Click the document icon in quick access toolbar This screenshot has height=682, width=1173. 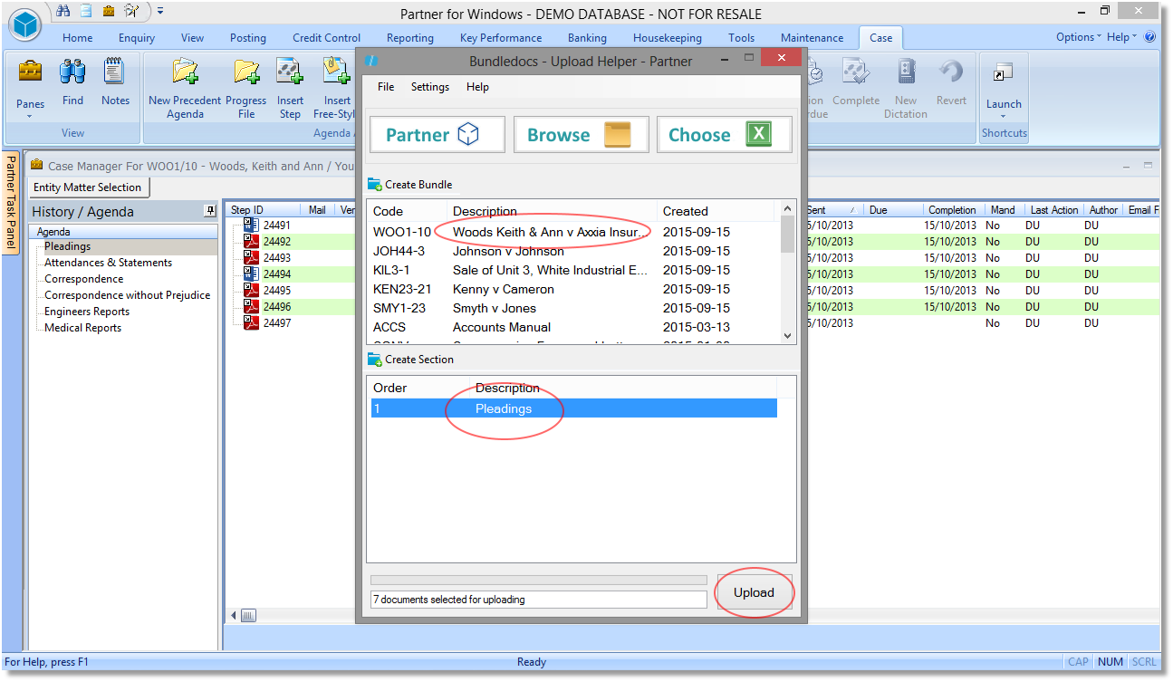tap(86, 11)
